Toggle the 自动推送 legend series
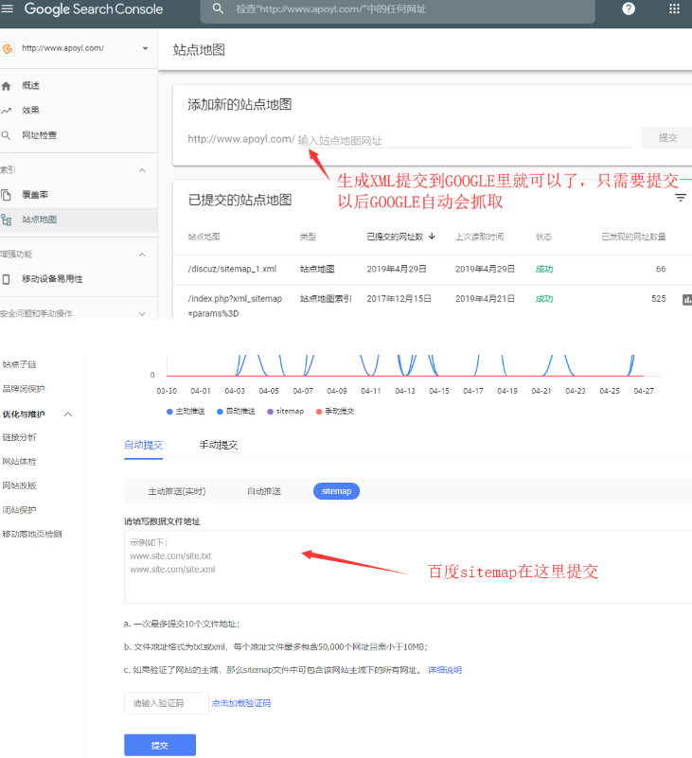 (x=236, y=412)
